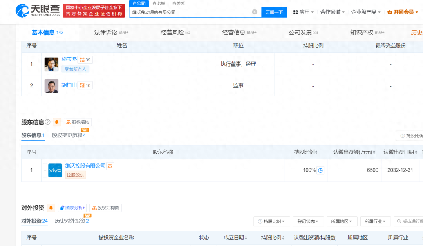Screen dimensions: 423x246
Task: Open the 所属地区 filter dropdown
Action: coord(342,221)
